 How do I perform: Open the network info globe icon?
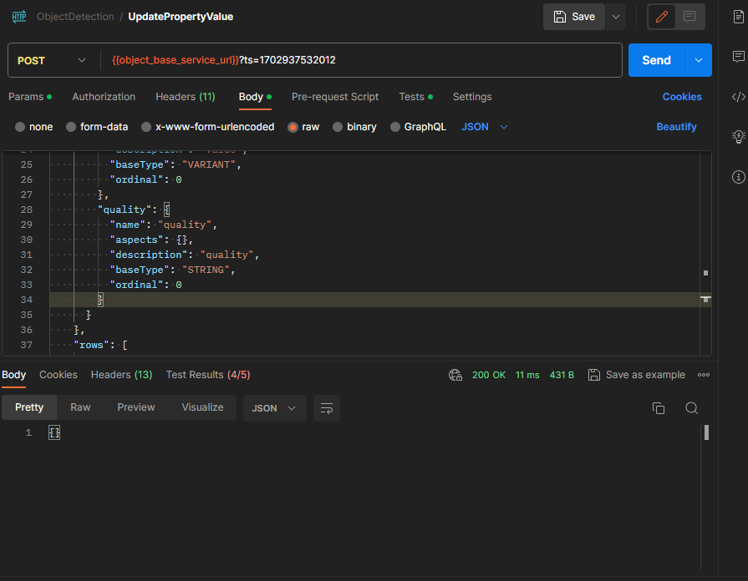coord(455,374)
